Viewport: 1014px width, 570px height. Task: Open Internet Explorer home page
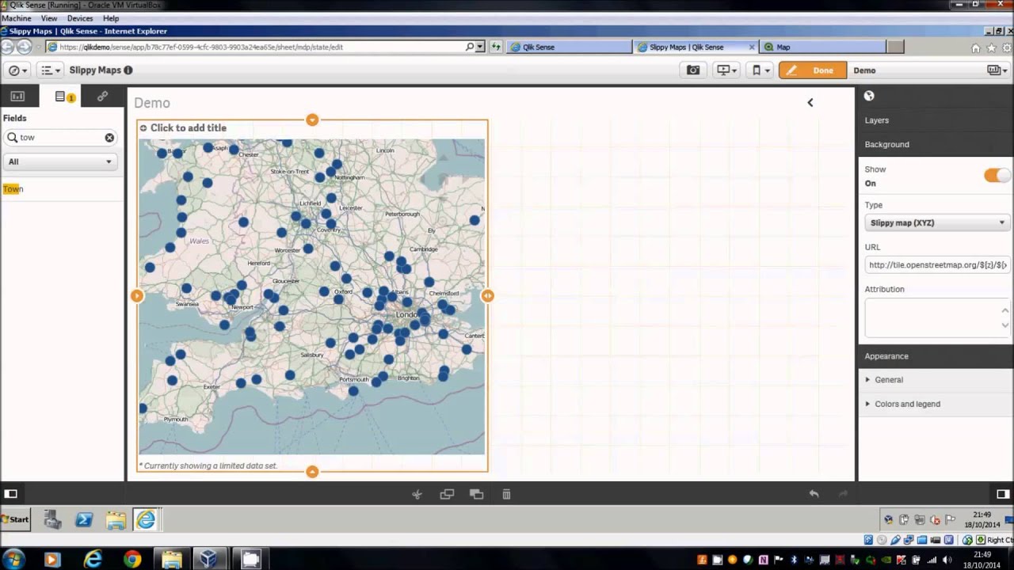coord(975,48)
